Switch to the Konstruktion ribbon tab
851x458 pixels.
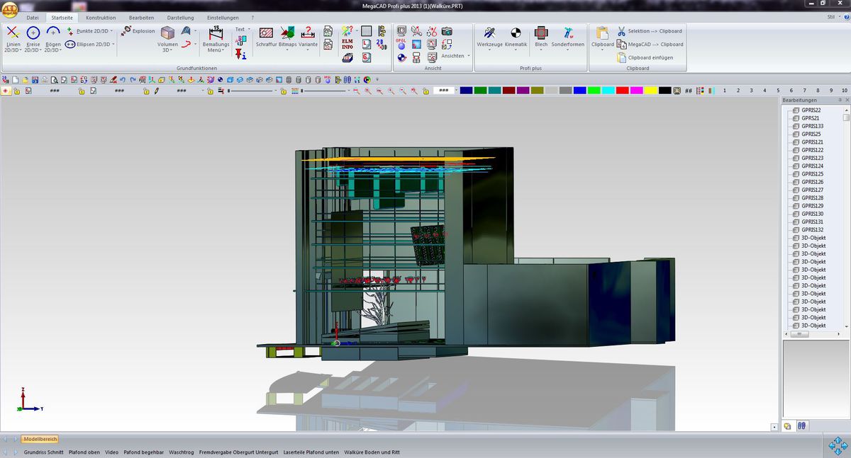pyautogui.click(x=100, y=17)
